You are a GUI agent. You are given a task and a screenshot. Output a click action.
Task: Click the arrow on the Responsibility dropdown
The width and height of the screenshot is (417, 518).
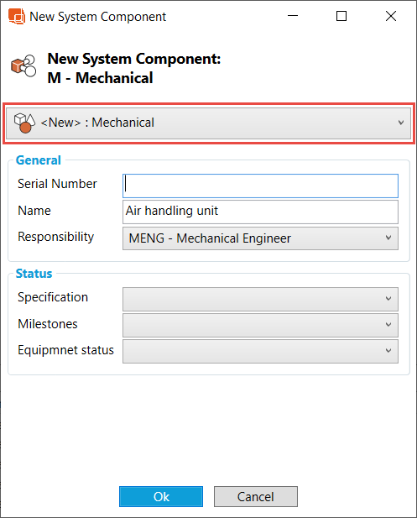pyautogui.click(x=388, y=238)
